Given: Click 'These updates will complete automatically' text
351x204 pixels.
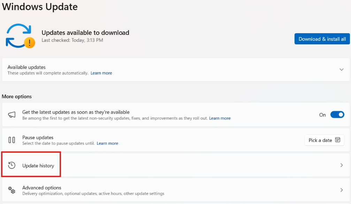Looking at the screenshot, I should [x=48, y=73].
